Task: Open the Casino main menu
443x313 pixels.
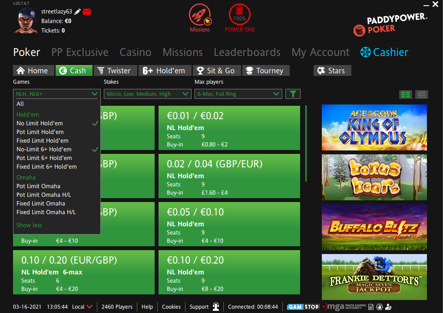Action: 136,52
